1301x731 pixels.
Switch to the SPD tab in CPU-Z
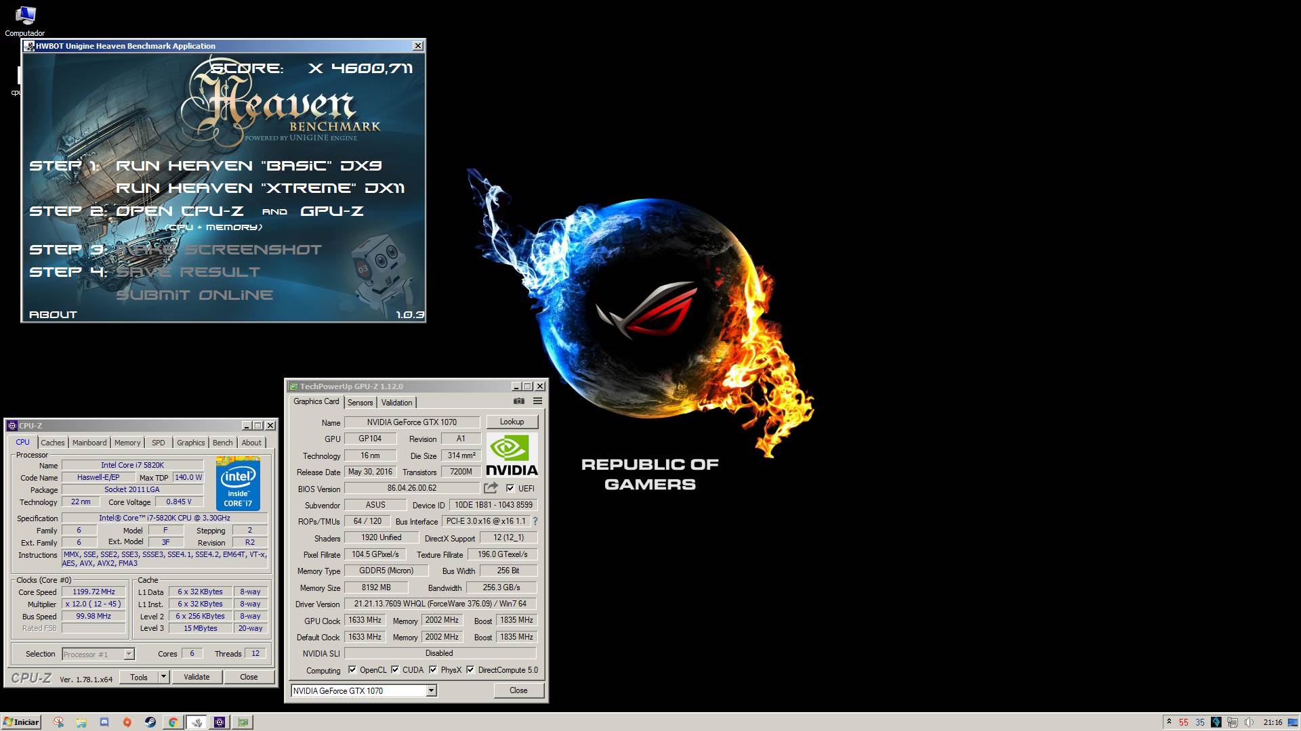tap(159, 443)
